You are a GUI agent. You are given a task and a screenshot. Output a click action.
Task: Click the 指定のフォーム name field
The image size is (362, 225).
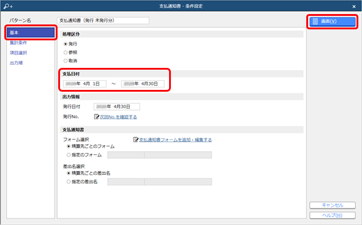point(178,155)
